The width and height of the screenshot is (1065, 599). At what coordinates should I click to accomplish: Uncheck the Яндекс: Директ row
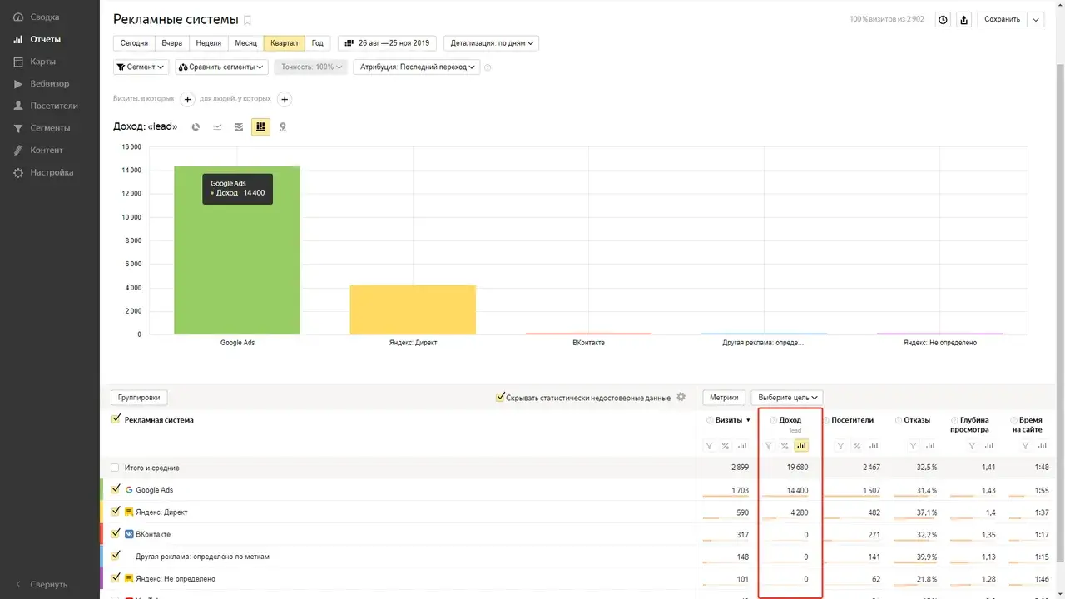(116, 512)
